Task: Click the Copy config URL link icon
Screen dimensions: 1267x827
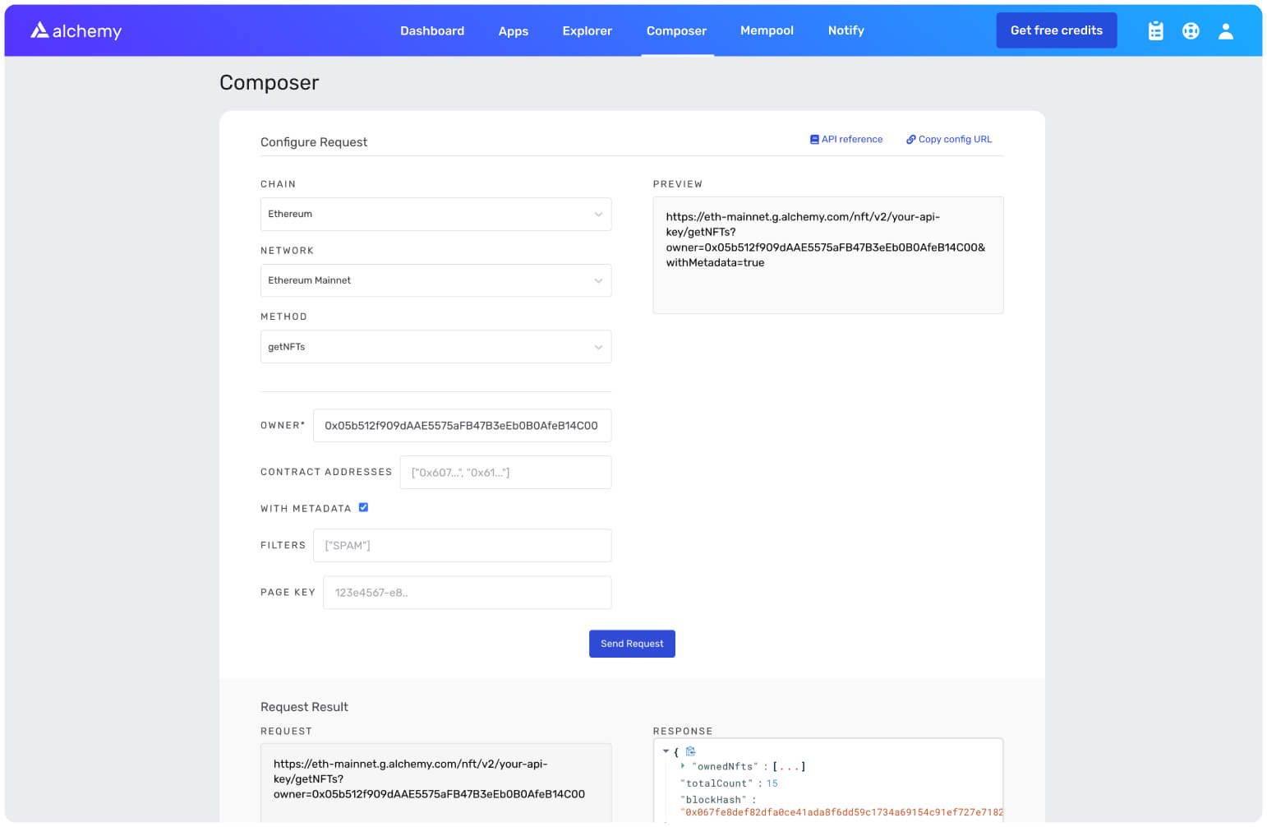Action: pyautogui.click(x=910, y=140)
